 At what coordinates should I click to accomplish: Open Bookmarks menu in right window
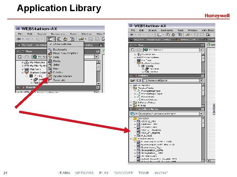point(167,30)
